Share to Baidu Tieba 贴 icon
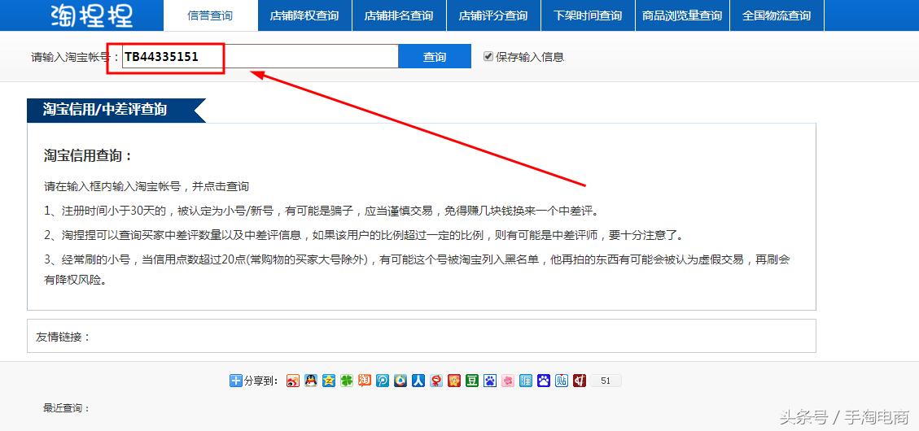 [x=562, y=381]
